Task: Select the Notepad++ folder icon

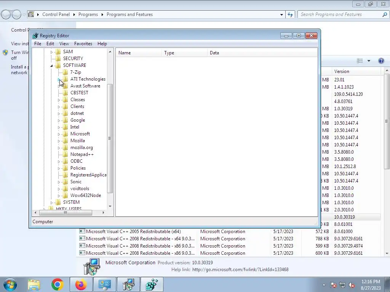Action: pyautogui.click(x=66, y=154)
